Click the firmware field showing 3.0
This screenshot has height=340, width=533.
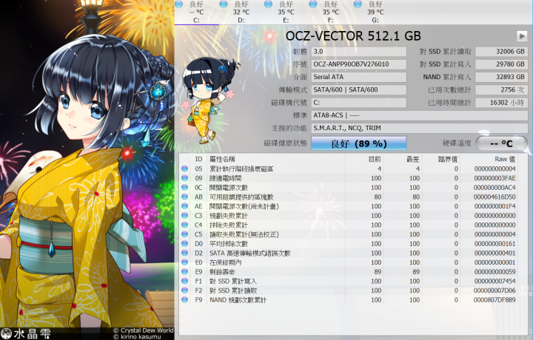359,52
